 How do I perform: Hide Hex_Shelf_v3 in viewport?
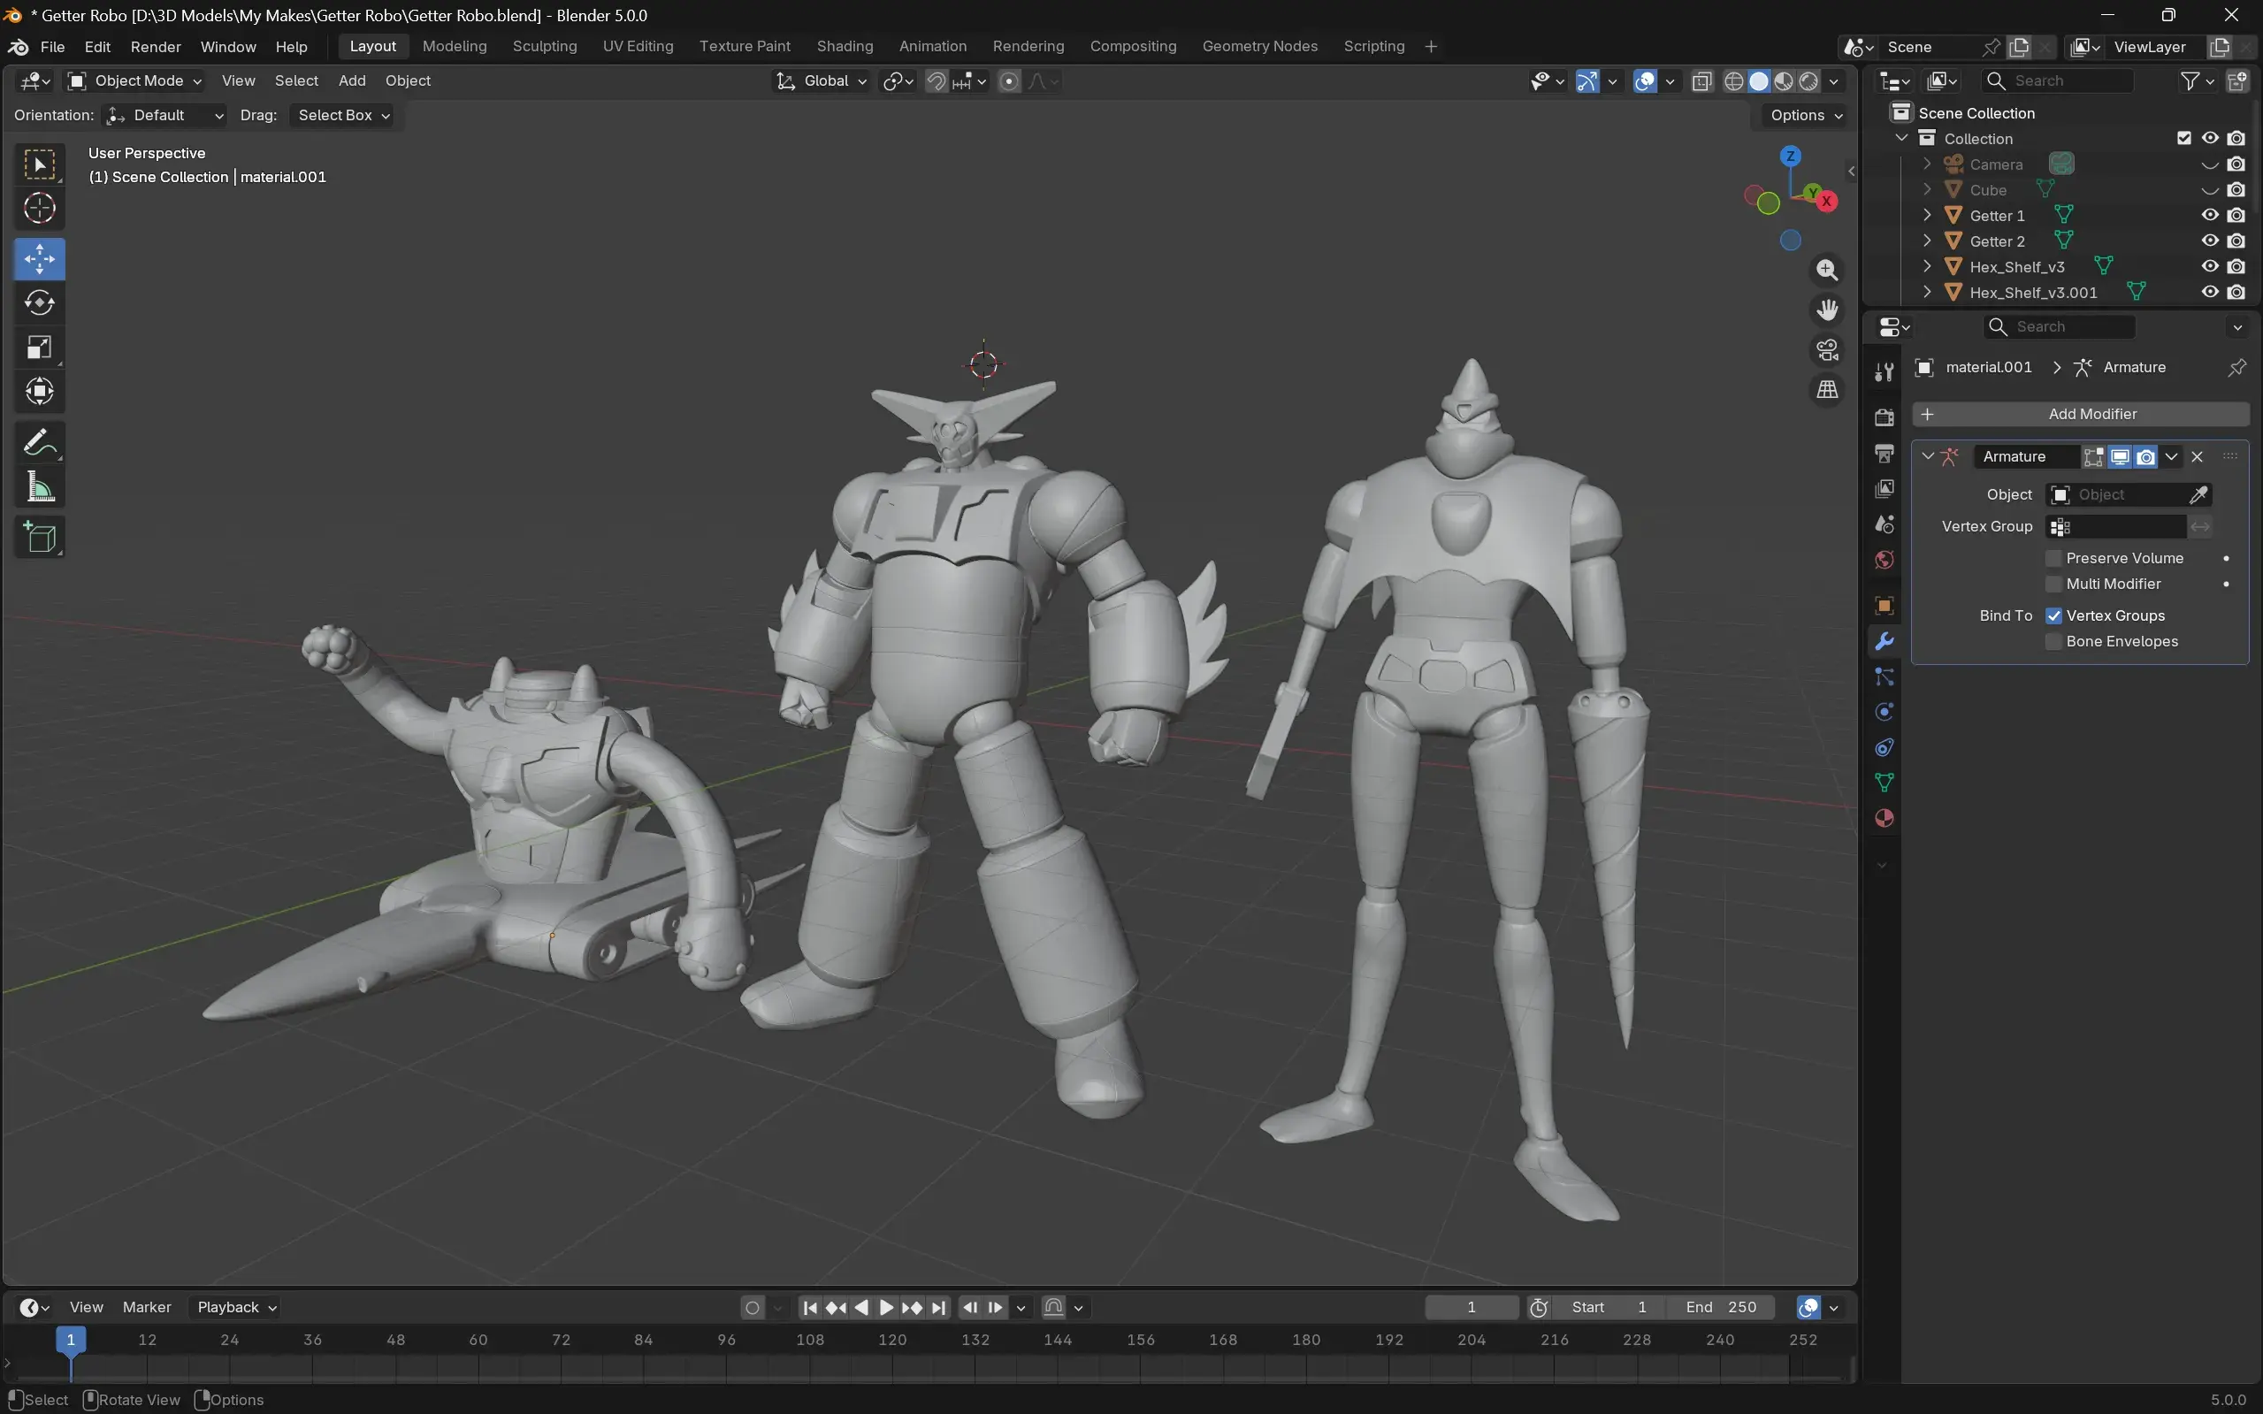pos(2210,266)
